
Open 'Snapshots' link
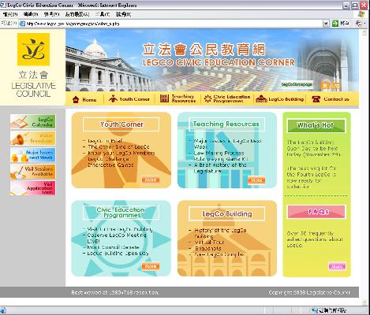click(207, 248)
